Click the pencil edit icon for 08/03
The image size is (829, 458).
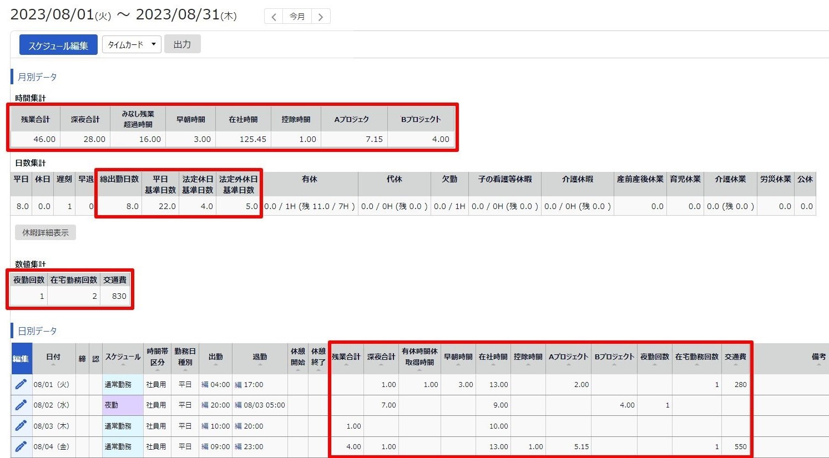(21, 426)
